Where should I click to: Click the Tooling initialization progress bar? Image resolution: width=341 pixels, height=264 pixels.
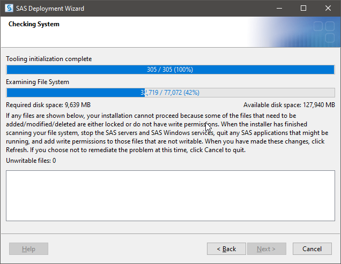tap(171, 70)
